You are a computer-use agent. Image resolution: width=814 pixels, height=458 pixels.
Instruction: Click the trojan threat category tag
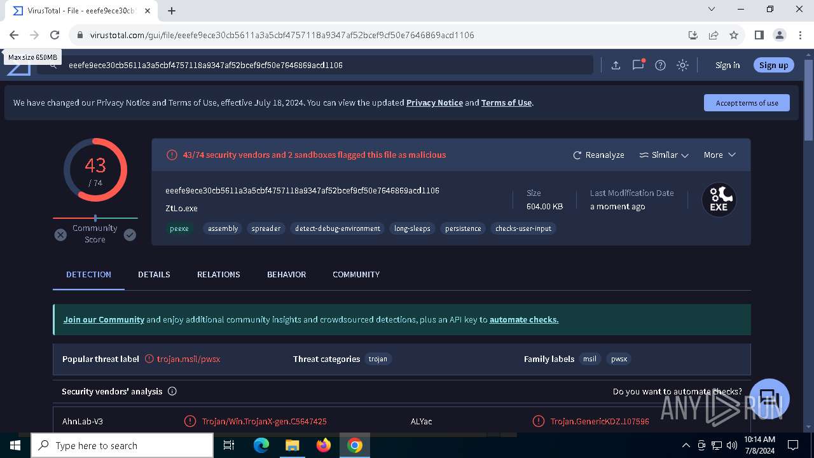point(378,359)
